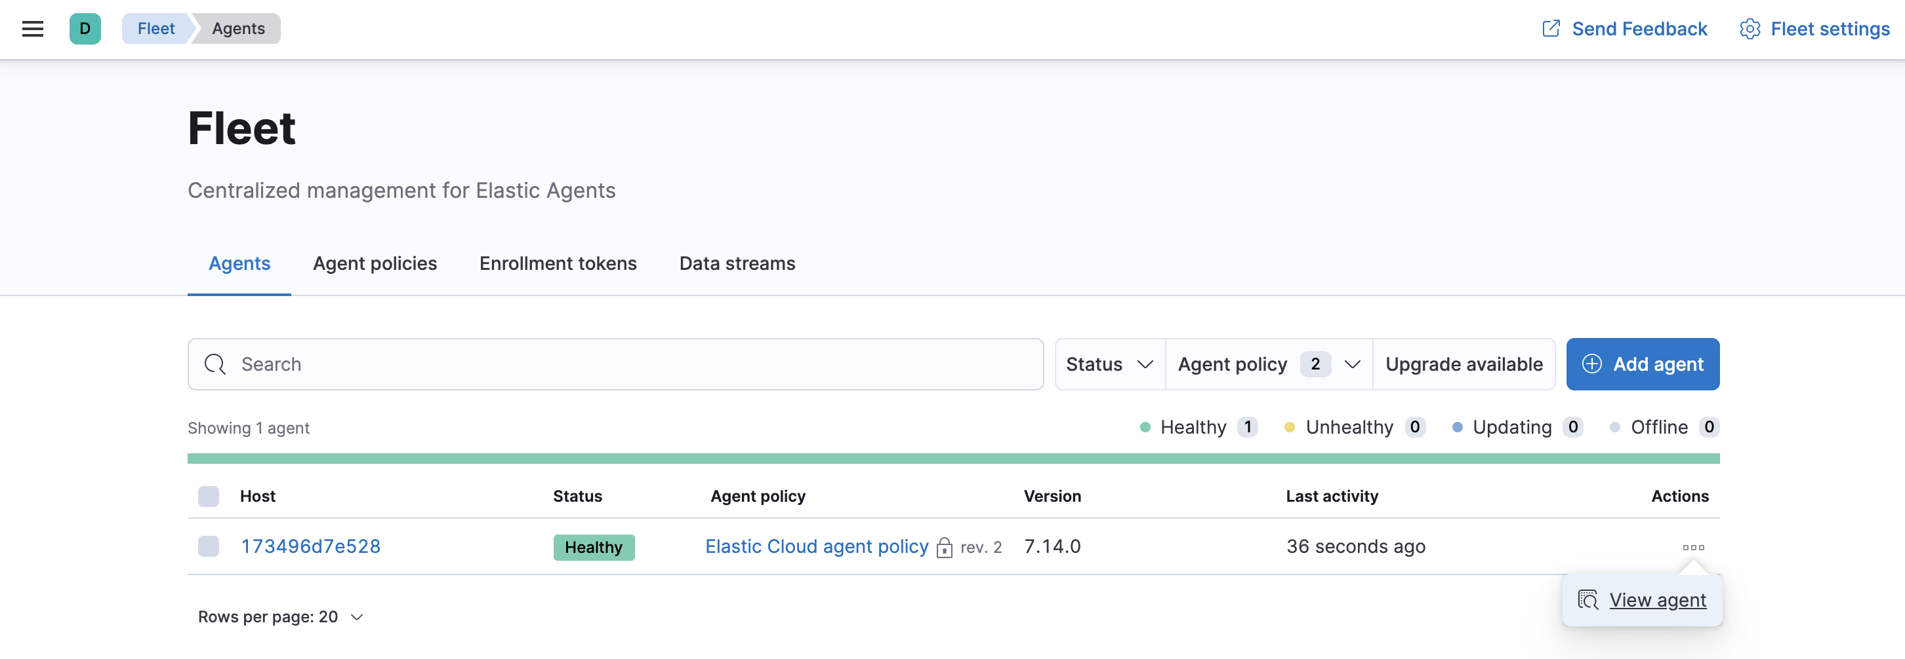1905x659 pixels.
Task: Click the View agent inspect icon
Action: (1587, 600)
